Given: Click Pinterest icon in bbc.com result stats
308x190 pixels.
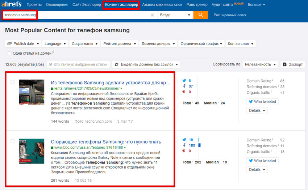Looking at the screenshot, I should [x=184, y=151].
